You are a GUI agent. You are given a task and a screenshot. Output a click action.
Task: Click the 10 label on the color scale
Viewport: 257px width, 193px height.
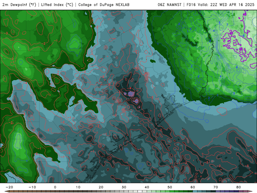coord(78,187)
